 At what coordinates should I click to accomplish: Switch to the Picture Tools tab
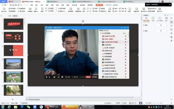click(x=99, y=5)
